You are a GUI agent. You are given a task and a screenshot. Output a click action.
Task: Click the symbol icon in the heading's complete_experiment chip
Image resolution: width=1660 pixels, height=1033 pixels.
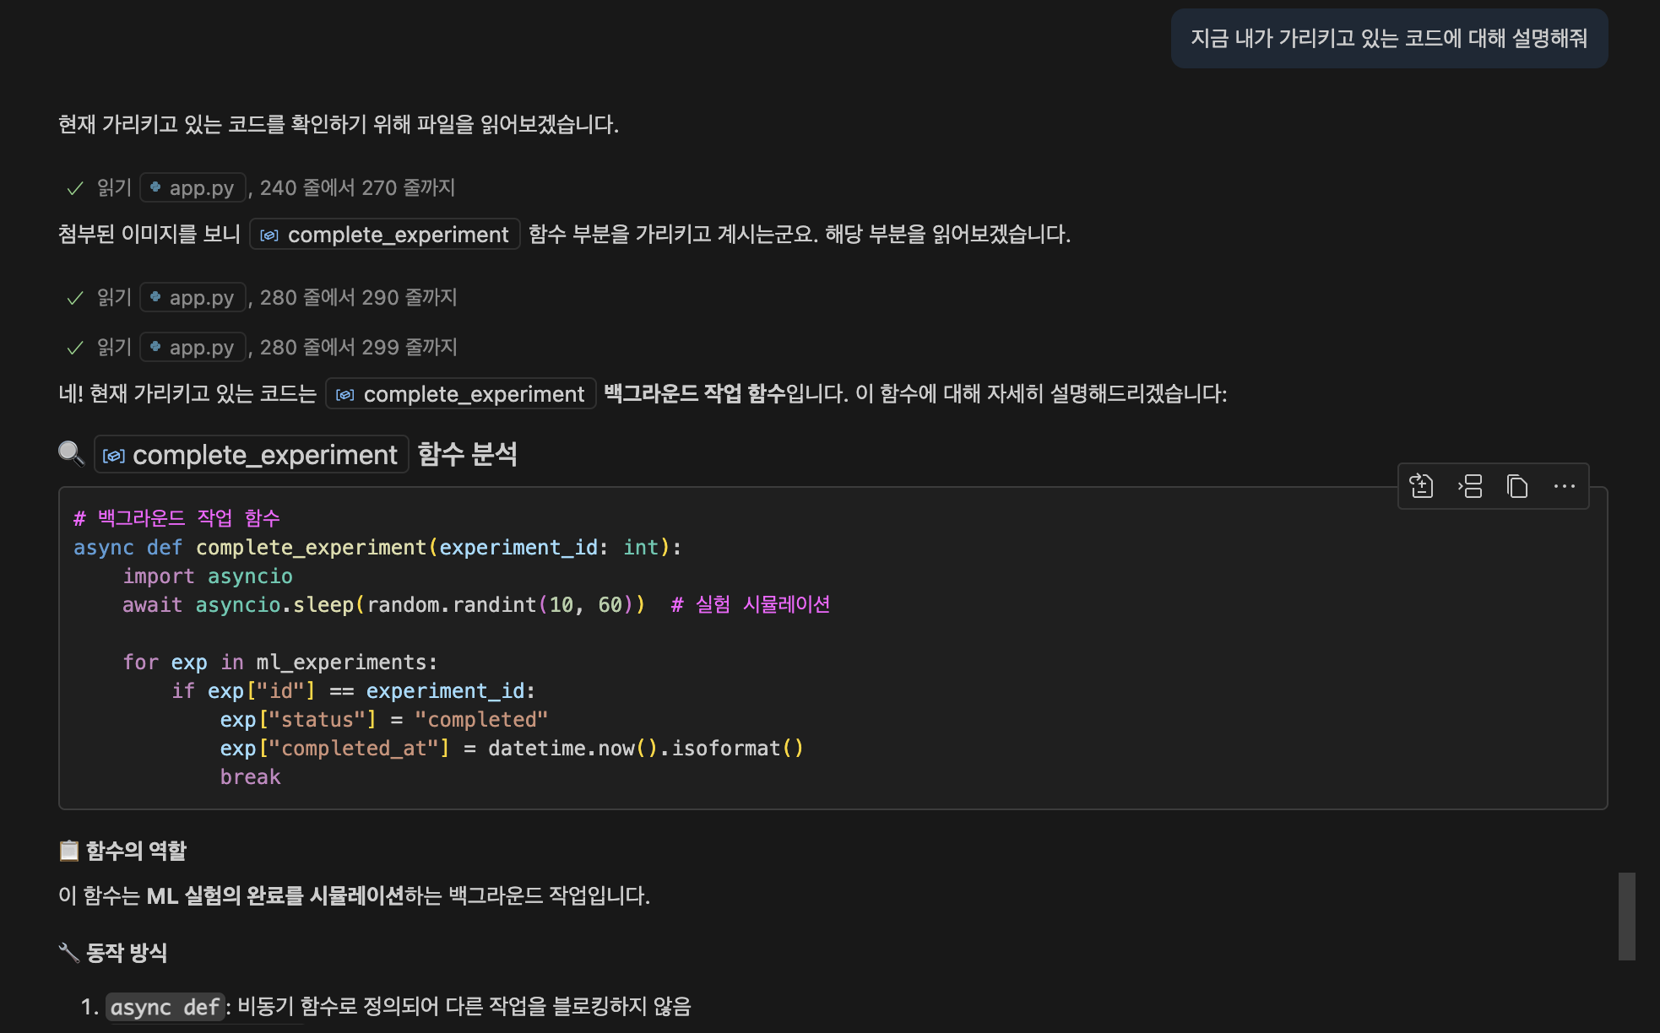click(114, 456)
